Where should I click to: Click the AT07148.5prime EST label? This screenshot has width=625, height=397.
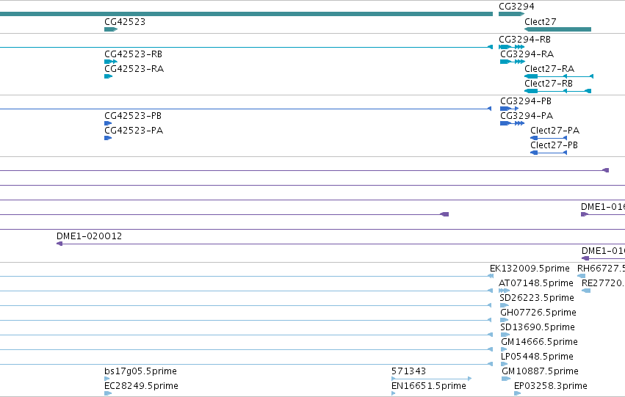click(x=535, y=283)
